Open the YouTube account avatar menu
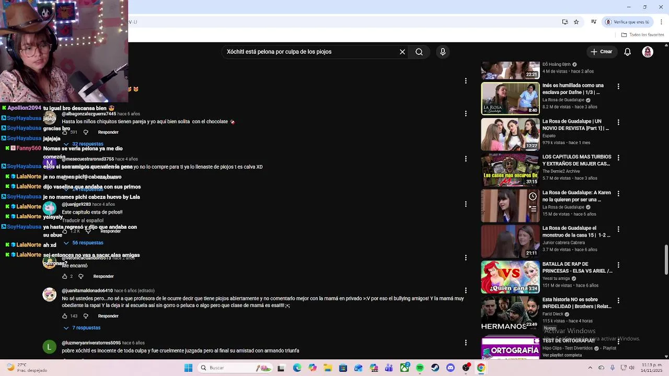669x376 pixels. coord(648,52)
